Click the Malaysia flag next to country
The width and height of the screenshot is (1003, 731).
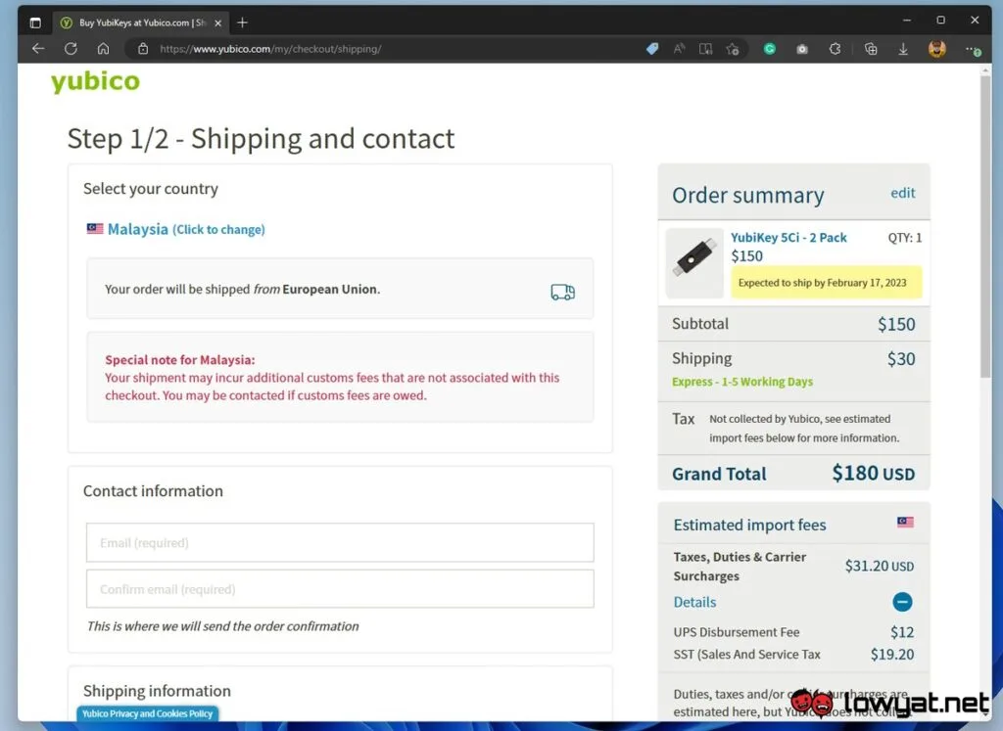point(95,229)
